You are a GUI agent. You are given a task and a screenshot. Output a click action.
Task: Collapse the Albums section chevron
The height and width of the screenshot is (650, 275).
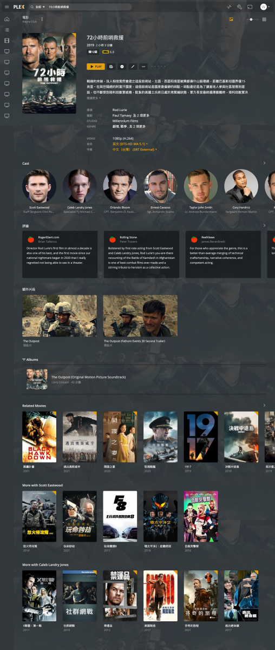click(x=23, y=359)
